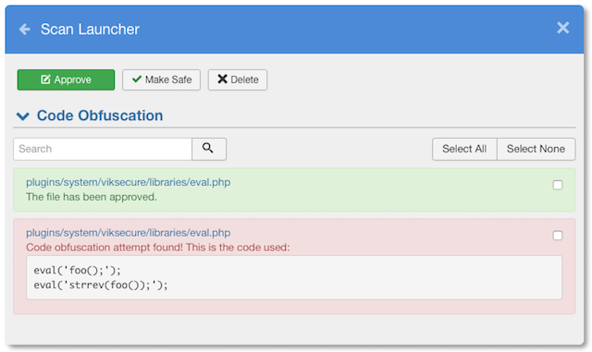The image size is (592, 352).
Task: Click the obfuscated eval code box
Action: tap(294, 278)
